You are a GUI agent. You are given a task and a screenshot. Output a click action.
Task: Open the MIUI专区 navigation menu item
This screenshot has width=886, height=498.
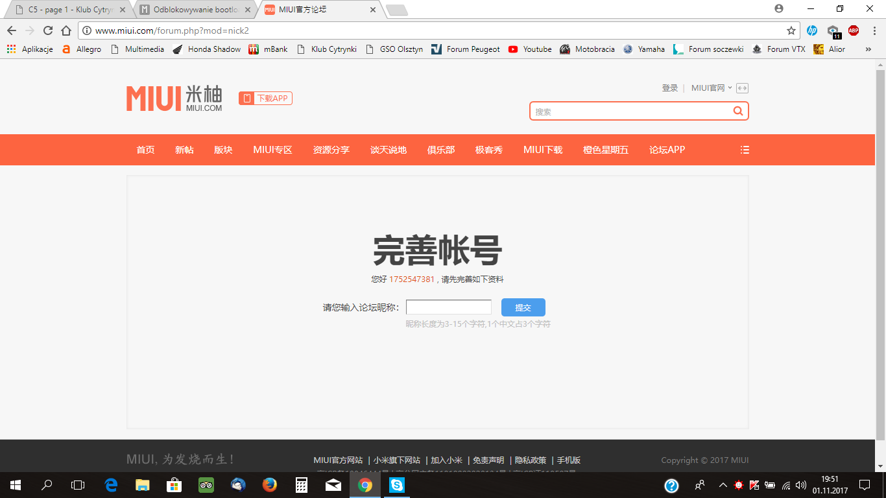point(272,150)
